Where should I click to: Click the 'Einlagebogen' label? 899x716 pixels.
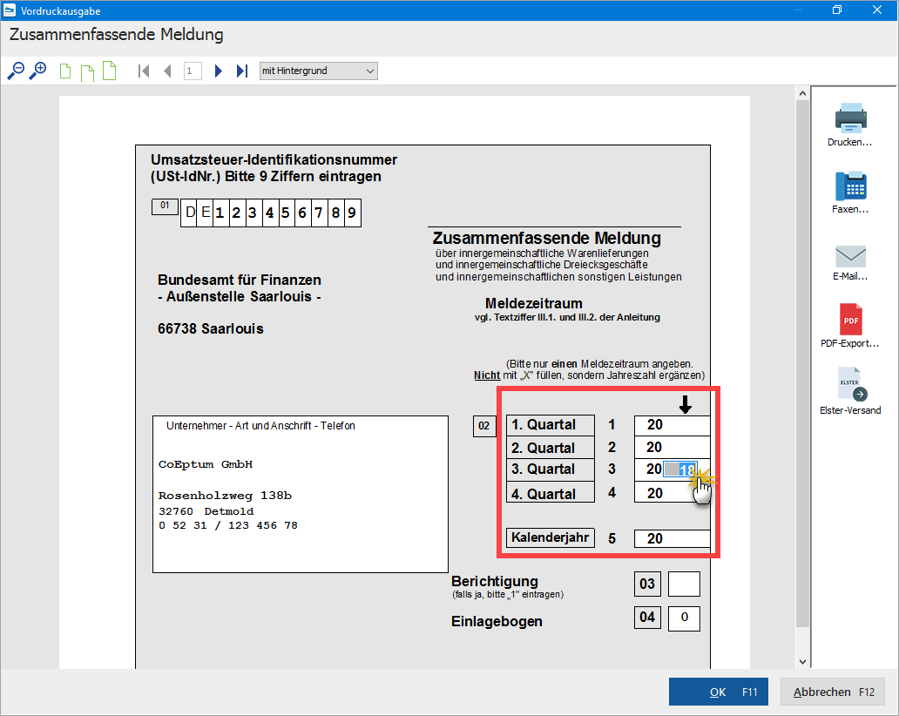click(x=497, y=621)
